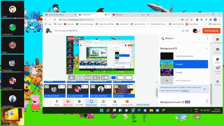Open Comedy's three-dot menu

tap(133, 86)
